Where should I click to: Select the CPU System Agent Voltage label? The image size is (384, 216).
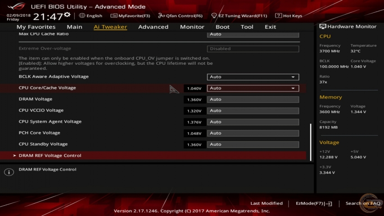(50, 121)
